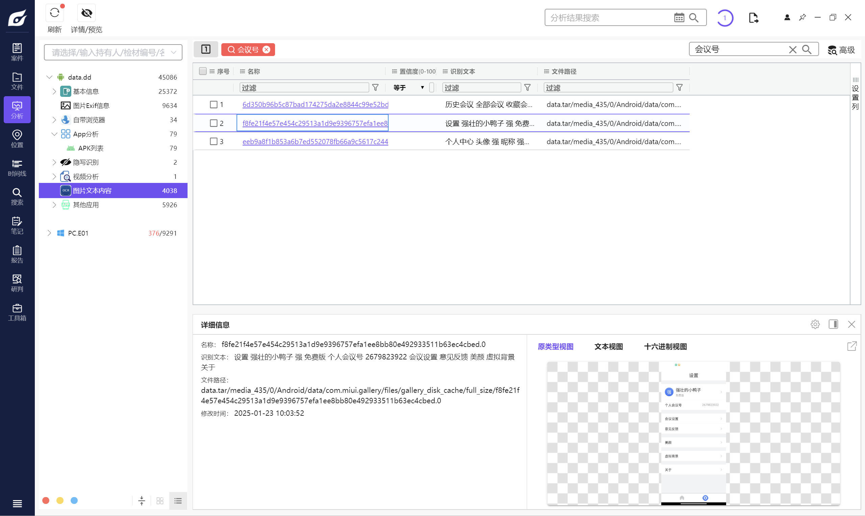Screen dimensions: 865x516
Task: Click the collapse/align icon at tree bottom
Action: tap(142, 501)
